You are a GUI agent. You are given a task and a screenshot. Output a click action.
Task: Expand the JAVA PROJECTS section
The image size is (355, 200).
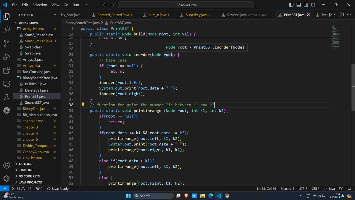point(37,183)
